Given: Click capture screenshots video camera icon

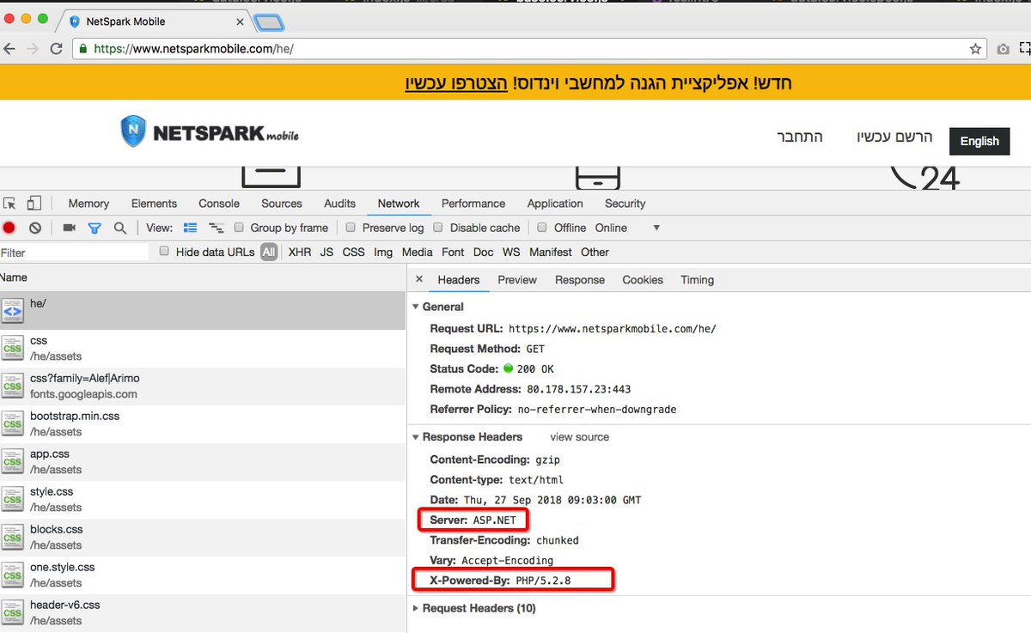Looking at the screenshot, I should (69, 228).
